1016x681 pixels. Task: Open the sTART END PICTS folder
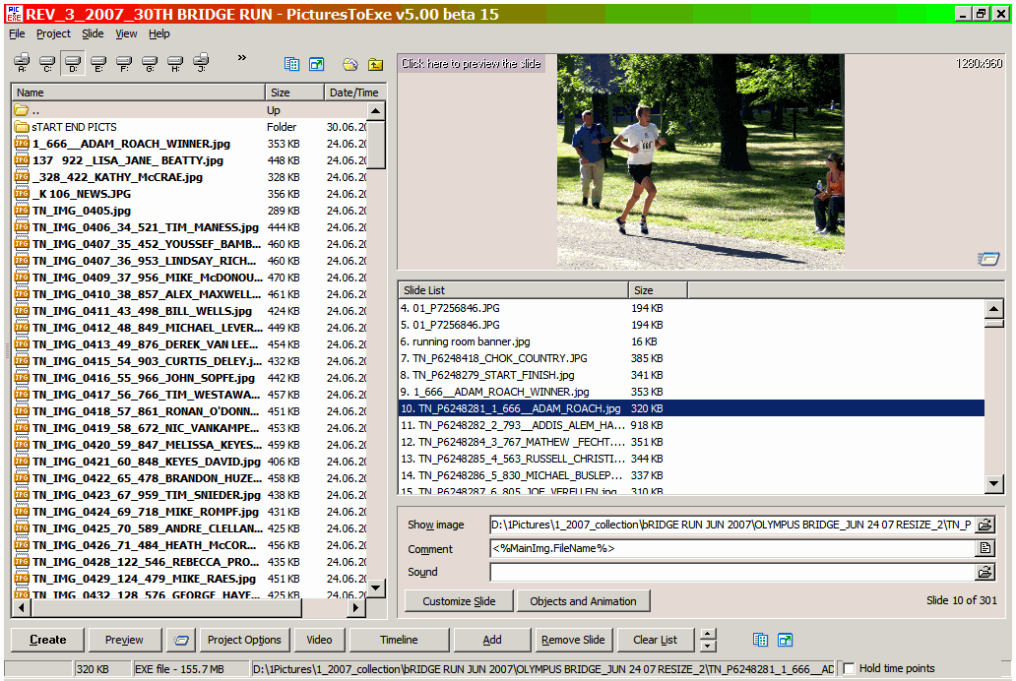tap(74, 127)
